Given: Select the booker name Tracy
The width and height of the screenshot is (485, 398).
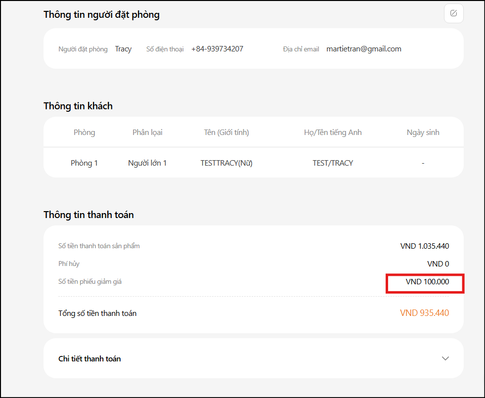Looking at the screenshot, I should click(x=123, y=49).
